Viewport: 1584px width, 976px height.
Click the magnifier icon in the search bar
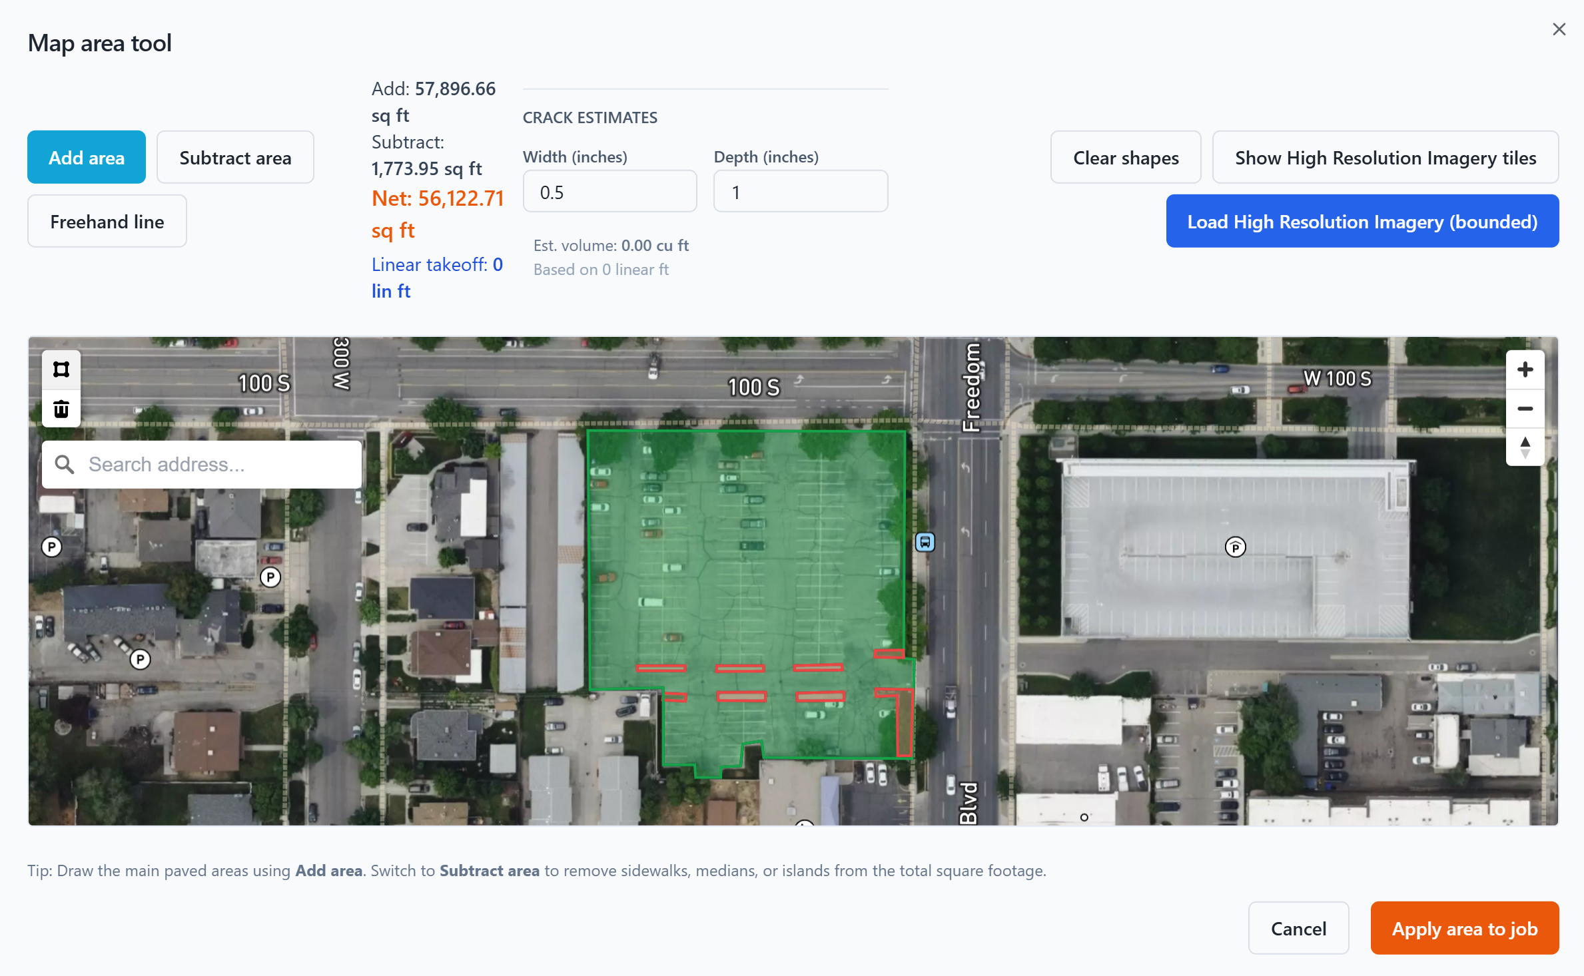(x=65, y=464)
